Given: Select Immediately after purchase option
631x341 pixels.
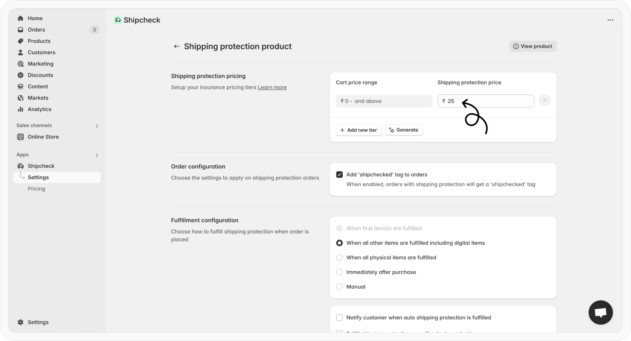Looking at the screenshot, I should point(339,272).
